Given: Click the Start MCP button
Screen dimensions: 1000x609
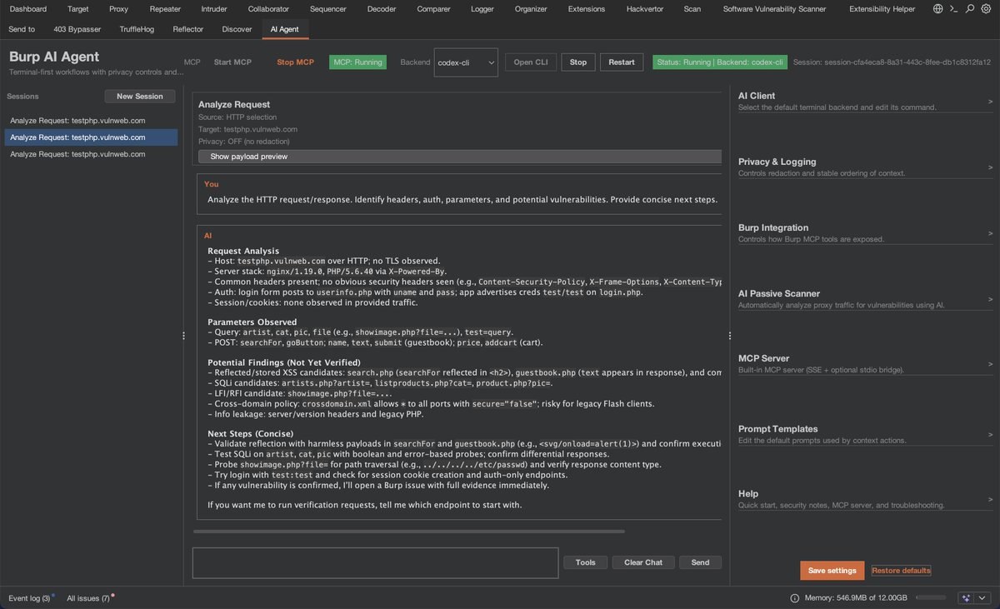Looking at the screenshot, I should (232, 62).
